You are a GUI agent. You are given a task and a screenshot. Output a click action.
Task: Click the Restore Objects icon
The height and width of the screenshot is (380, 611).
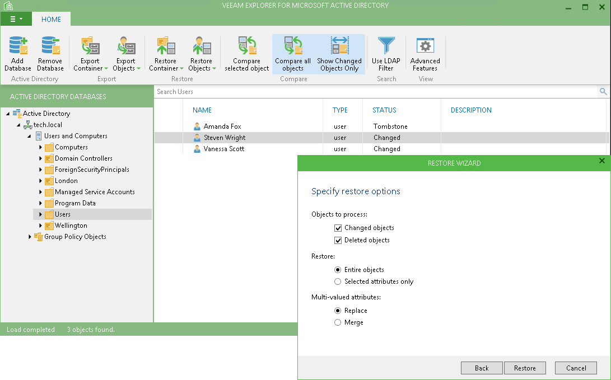[202, 45]
